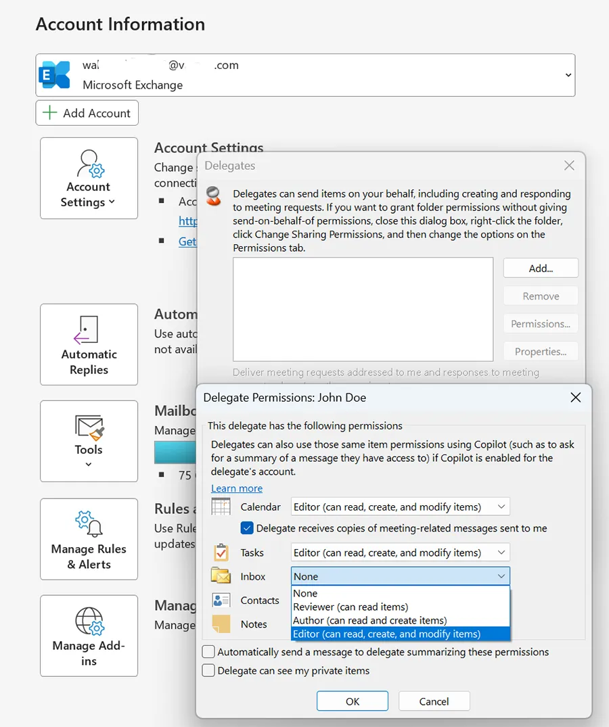Allow delegate to see my private items

210,671
